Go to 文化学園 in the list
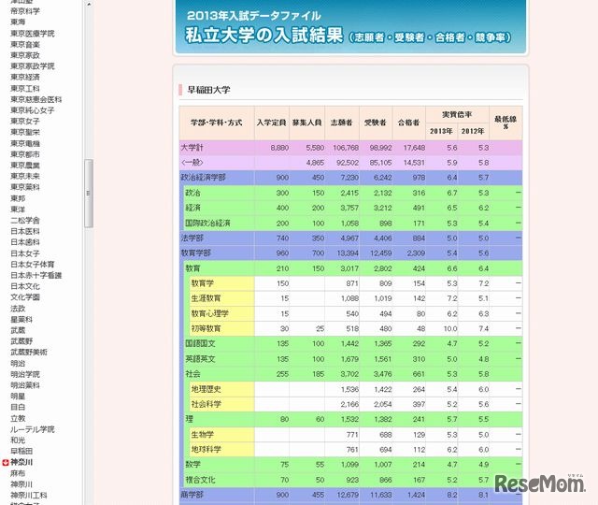Screen dimensions: 598x505 (x=25, y=297)
